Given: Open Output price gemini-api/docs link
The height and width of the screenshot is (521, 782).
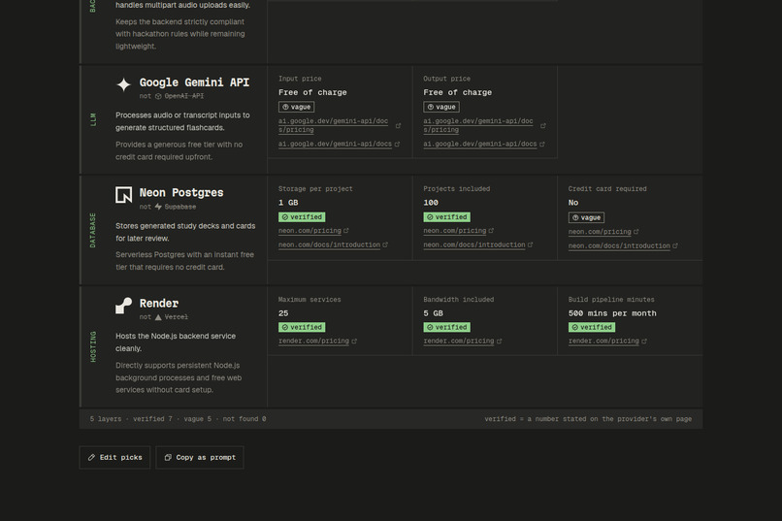Looking at the screenshot, I should click(x=479, y=145).
